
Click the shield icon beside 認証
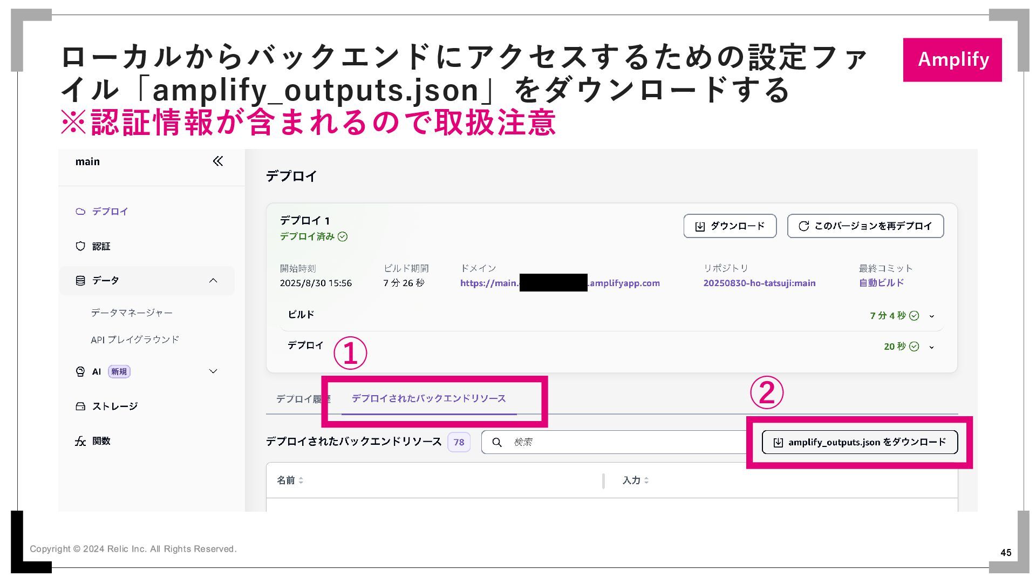pos(80,246)
